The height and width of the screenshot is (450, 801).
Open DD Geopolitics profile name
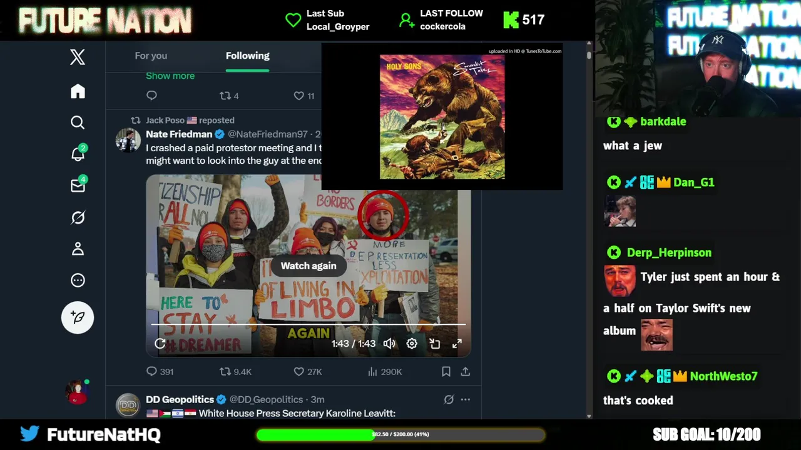180,399
